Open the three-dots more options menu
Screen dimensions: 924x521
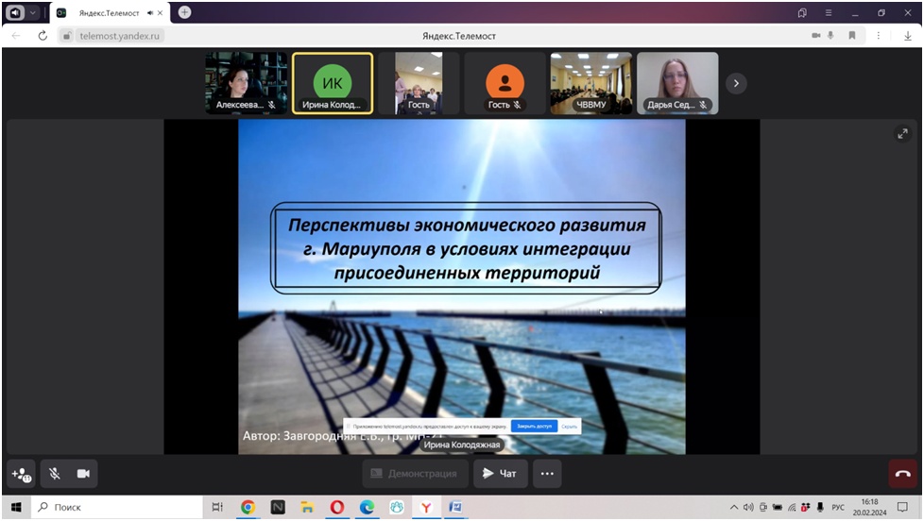(x=547, y=474)
